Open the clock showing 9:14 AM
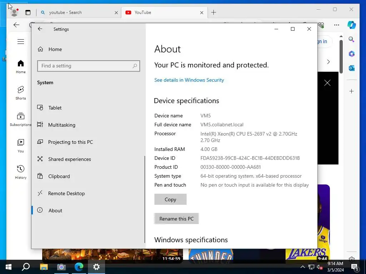The height and width of the screenshot is (274, 366). coord(335,267)
